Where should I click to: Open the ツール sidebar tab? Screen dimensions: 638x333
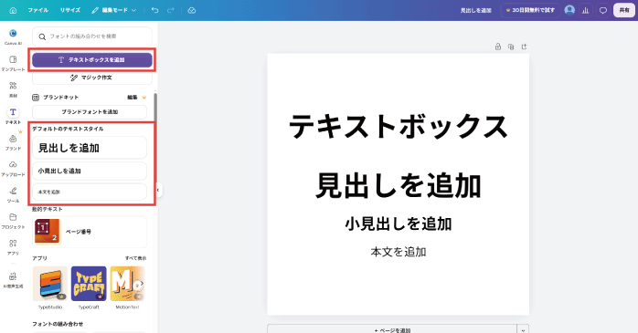[x=13, y=194]
